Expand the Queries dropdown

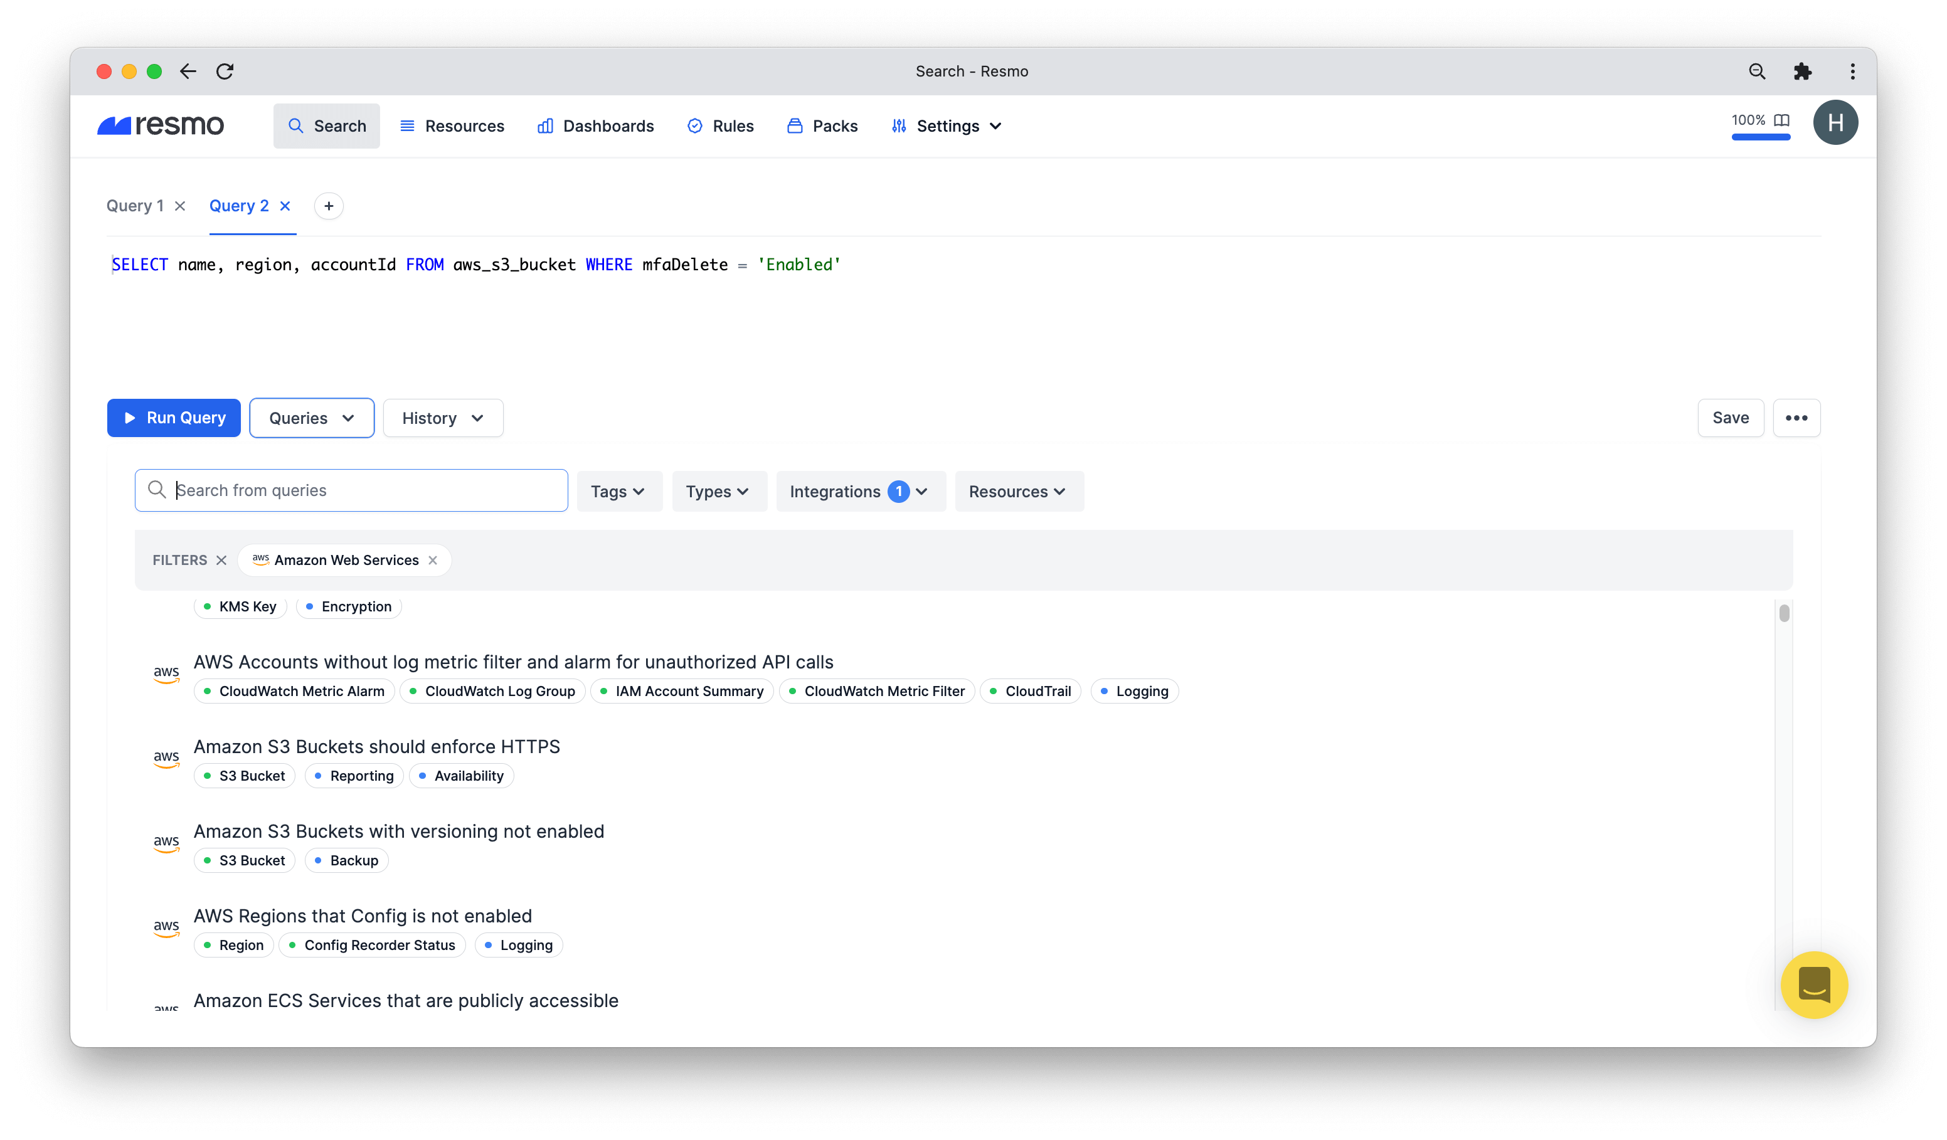coord(312,418)
